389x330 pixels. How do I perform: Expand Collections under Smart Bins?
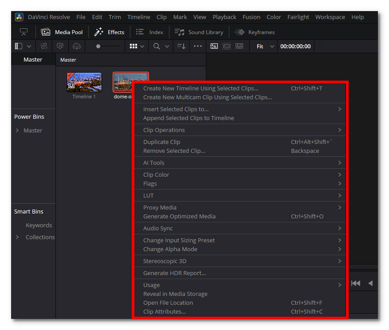(x=17, y=237)
